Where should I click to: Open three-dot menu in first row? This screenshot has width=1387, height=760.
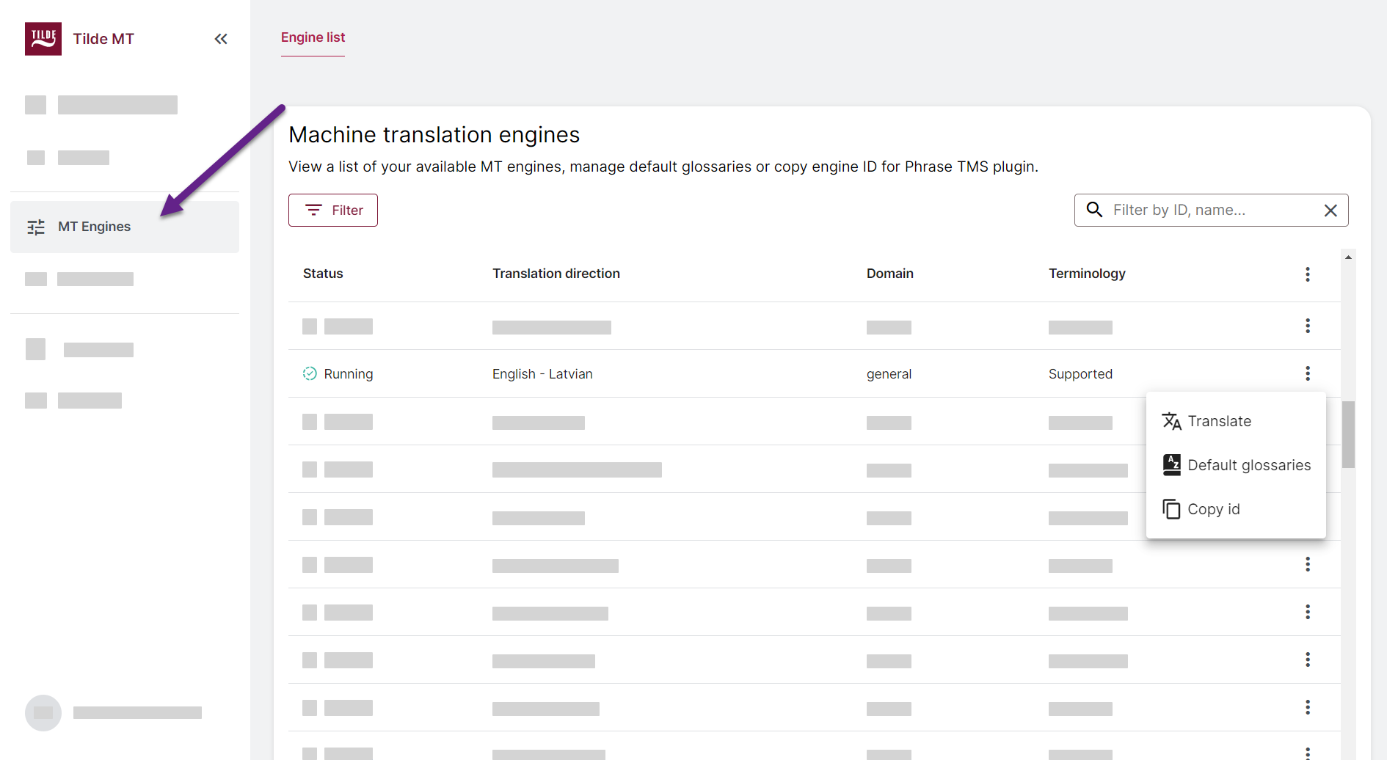1308,326
